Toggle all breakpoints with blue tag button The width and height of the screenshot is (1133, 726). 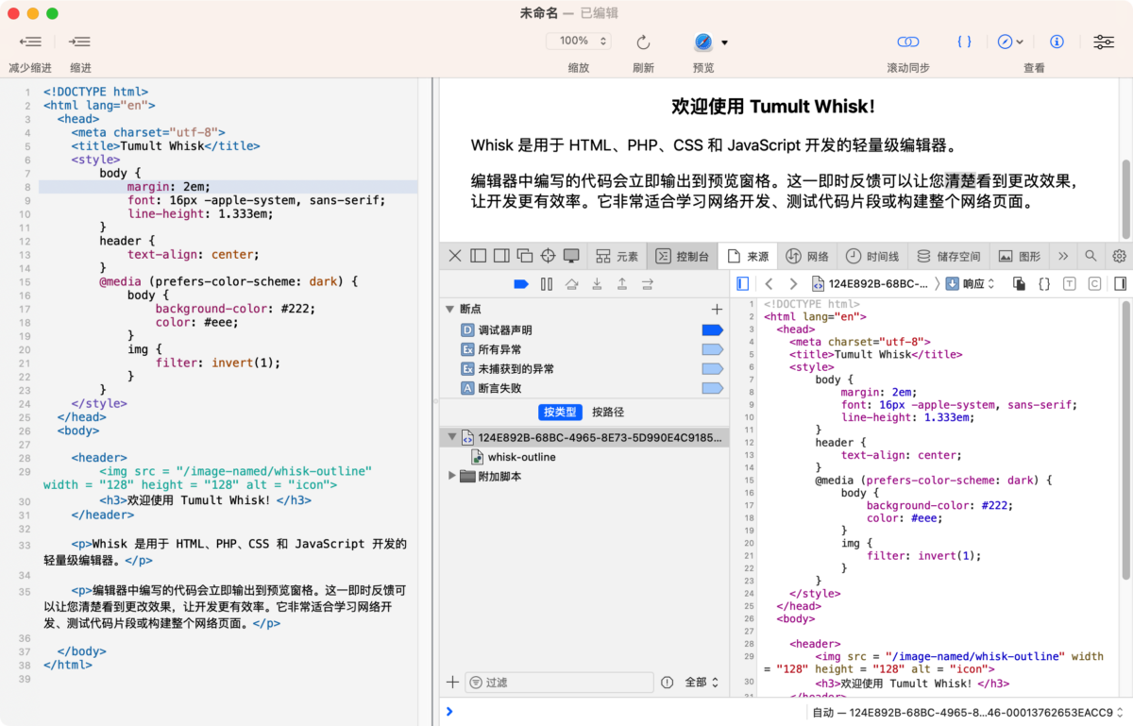(x=520, y=283)
